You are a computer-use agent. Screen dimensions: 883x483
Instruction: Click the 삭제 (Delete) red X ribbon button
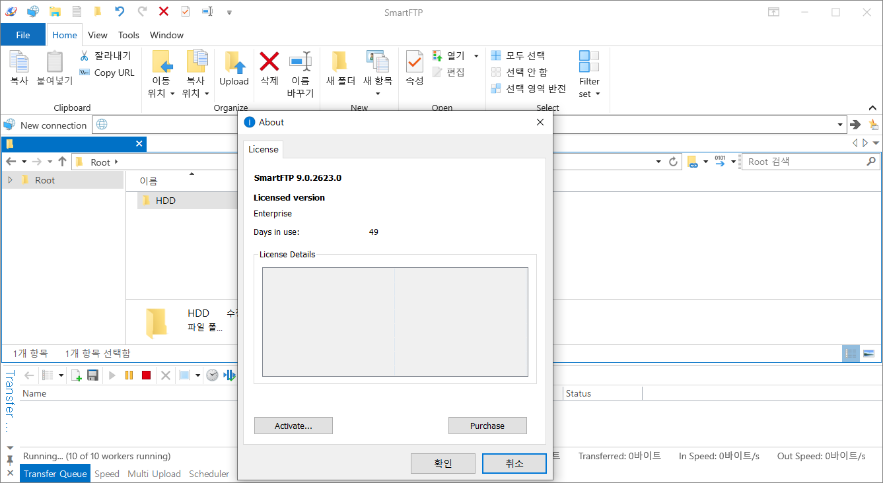pyautogui.click(x=269, y=69)
